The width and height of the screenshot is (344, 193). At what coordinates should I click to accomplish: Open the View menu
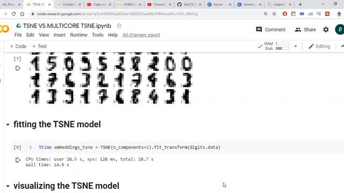click(x=44, y=35)
